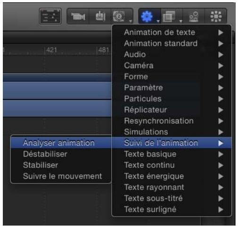The height and width of the screenshot is (226, 239).
Task: Open the Texte rayonnant submenu
Action: coord(172,187)
